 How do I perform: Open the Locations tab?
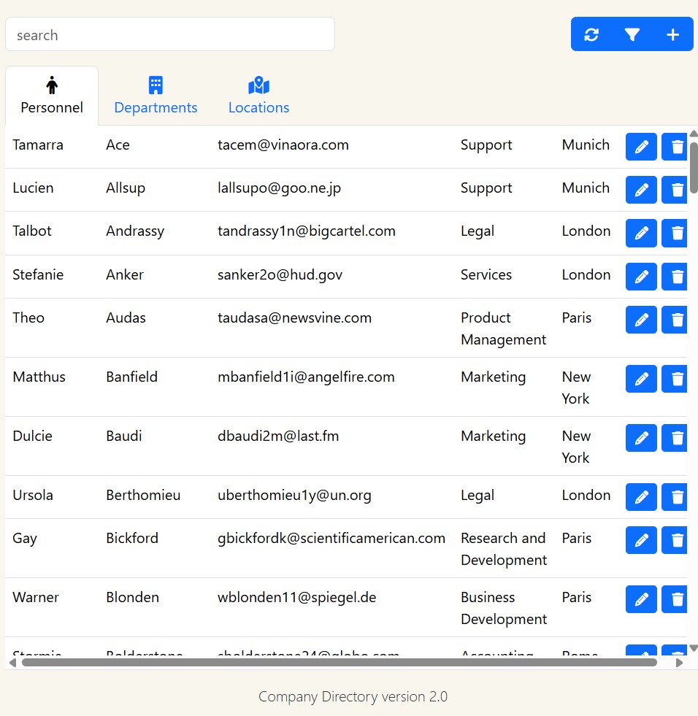pyautogui.click(x=258, y=96)
